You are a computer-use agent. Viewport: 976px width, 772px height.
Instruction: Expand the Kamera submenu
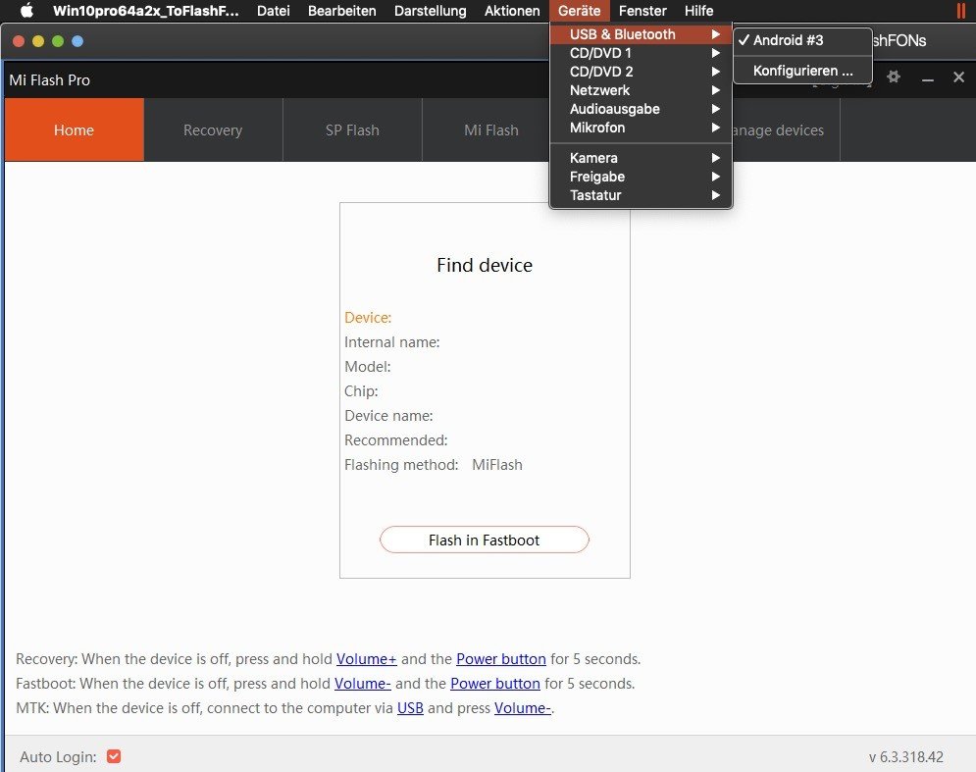pos(642,158)
